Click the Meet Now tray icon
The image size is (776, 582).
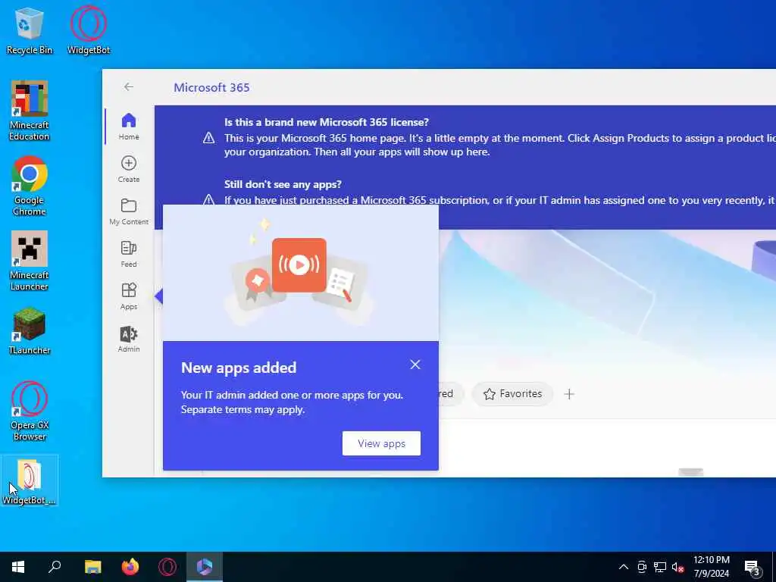642,567
